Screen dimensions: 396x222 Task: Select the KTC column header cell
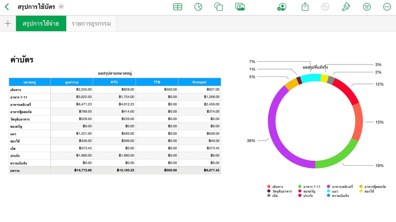[114, 82]
